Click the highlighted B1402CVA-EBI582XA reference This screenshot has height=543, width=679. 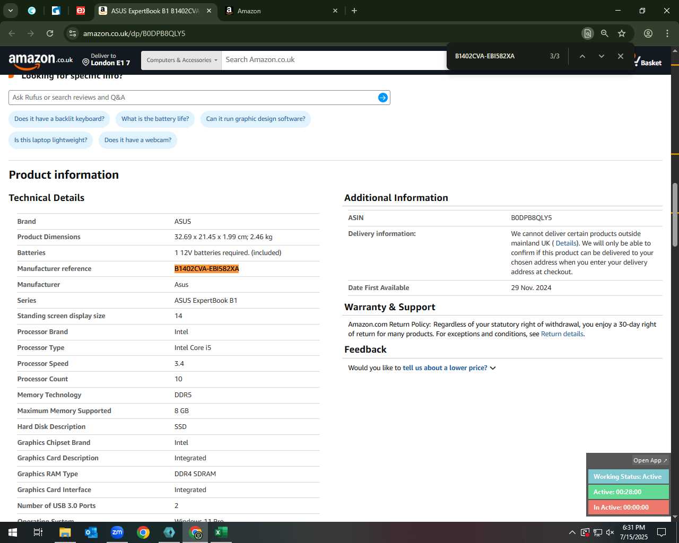(x=207, y=269)
